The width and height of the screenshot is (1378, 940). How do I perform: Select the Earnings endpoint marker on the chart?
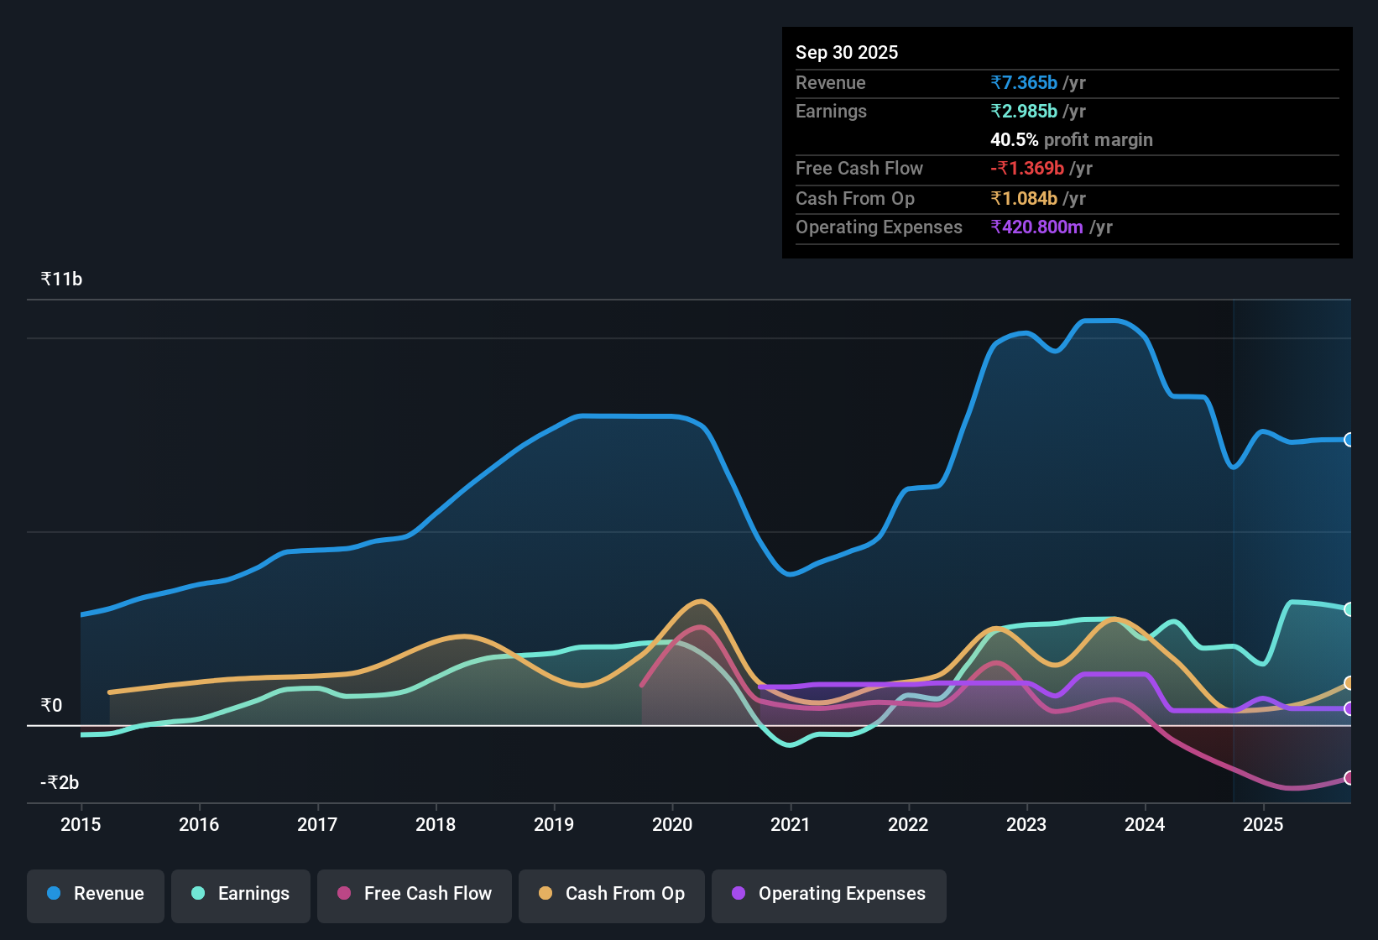click(1349, 609)
